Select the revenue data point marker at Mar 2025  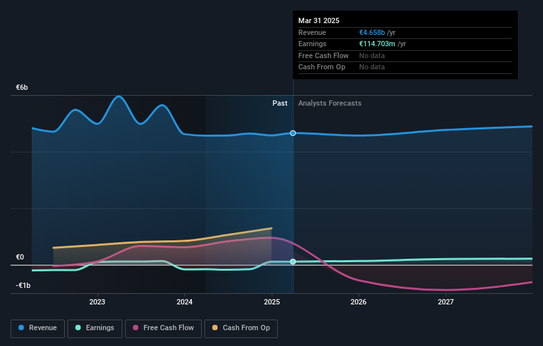(x=293, y=133)
